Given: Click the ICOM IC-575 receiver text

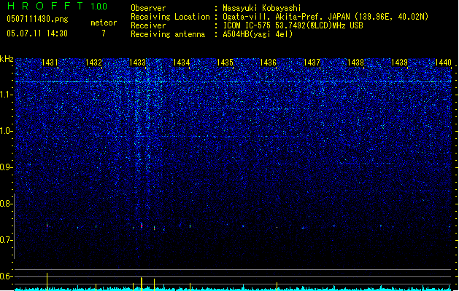Looking at the screenshot, I should pyautogui.click(x=293, y=25).
